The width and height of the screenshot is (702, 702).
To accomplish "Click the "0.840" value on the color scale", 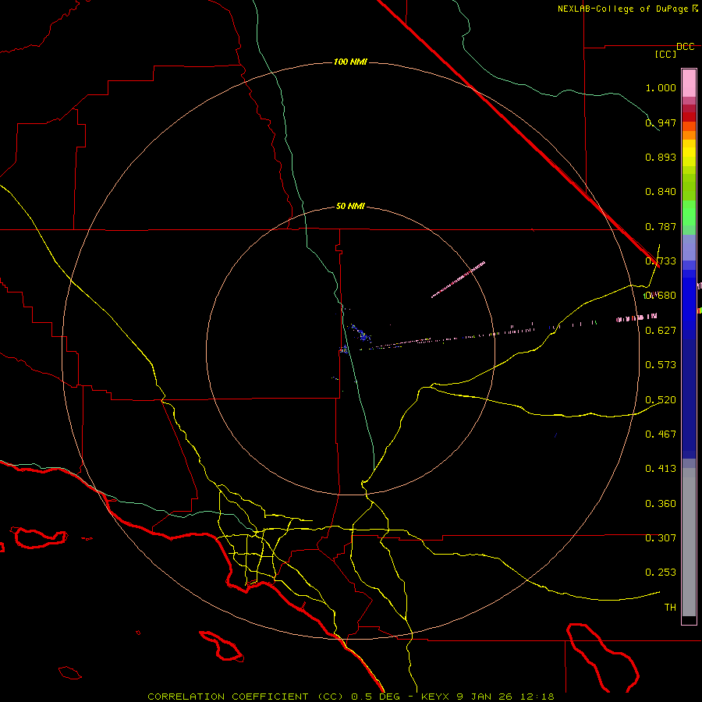I will [661, 192].
